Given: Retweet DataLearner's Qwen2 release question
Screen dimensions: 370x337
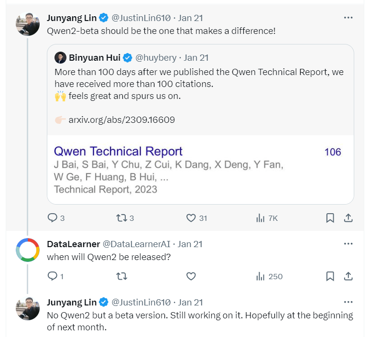Looking at the screenshot, I should click(x=122, y=276).
